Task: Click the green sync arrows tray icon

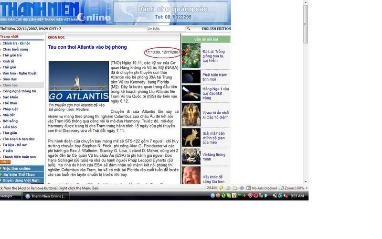Action: [223, 196]
